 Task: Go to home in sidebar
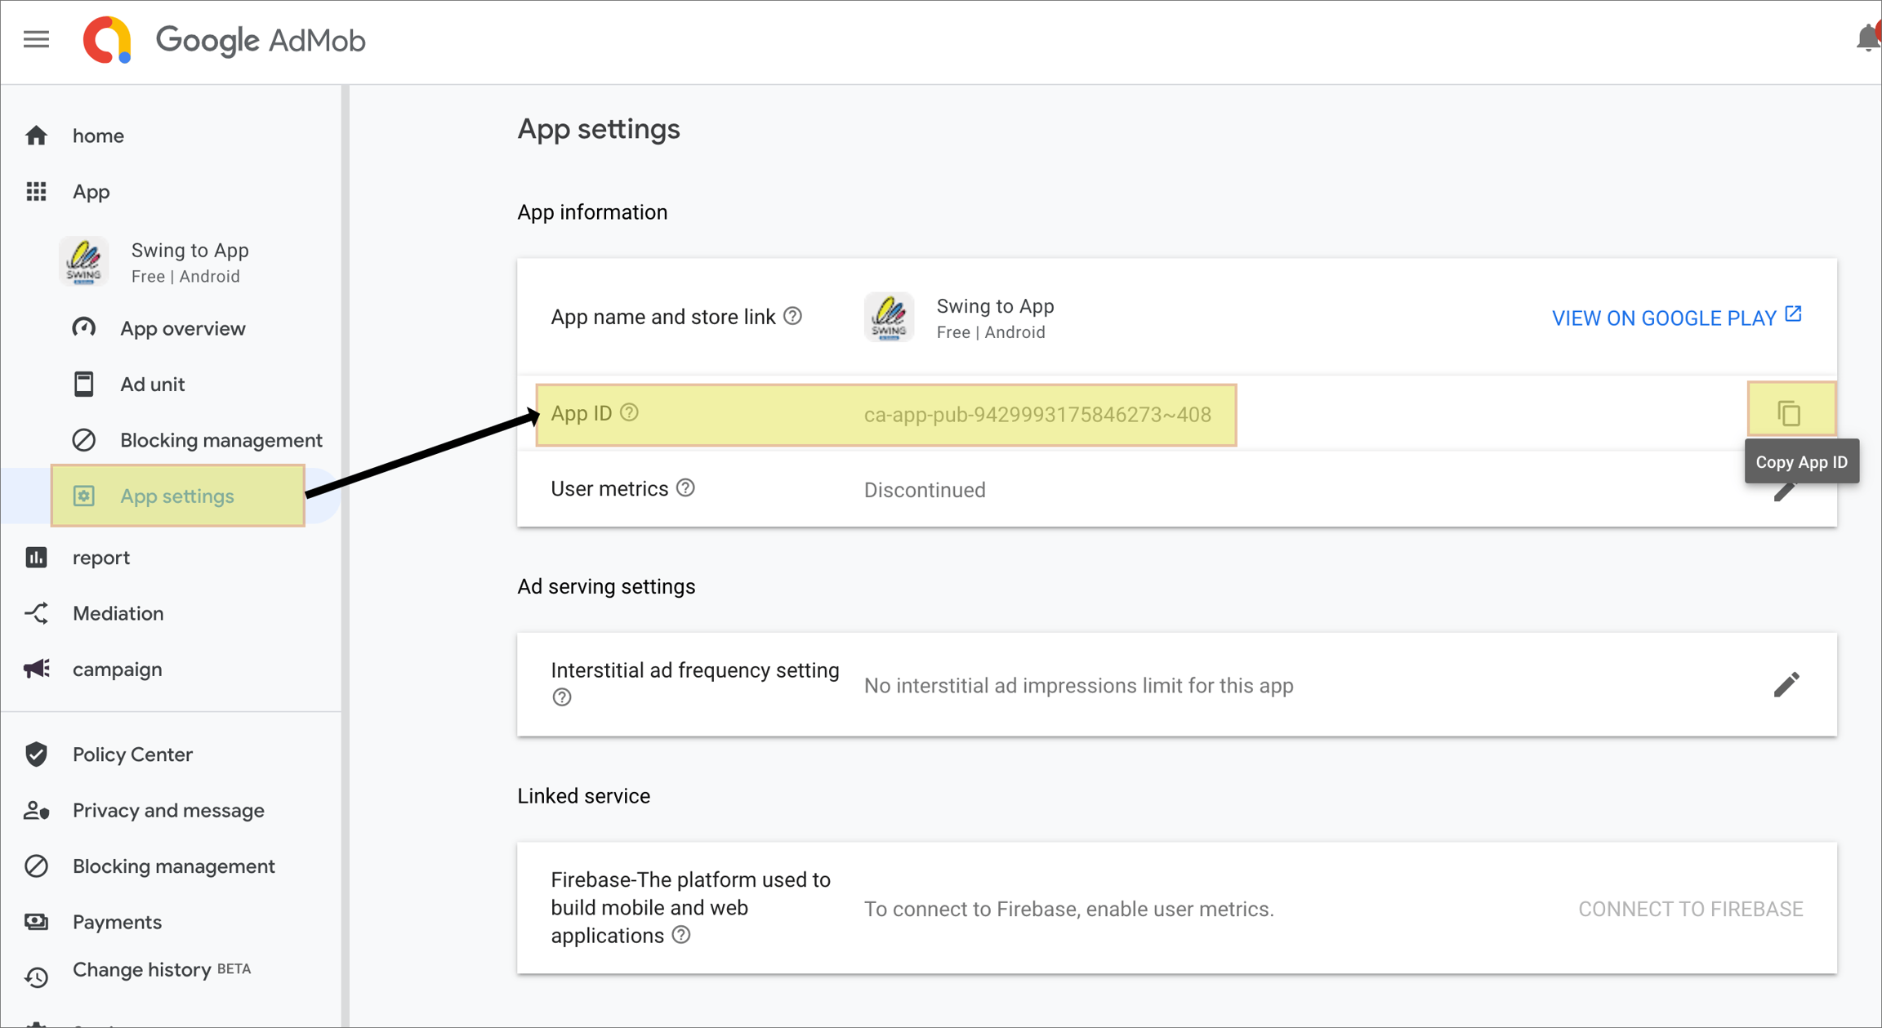pyautogui.click(x=98, y=136)
